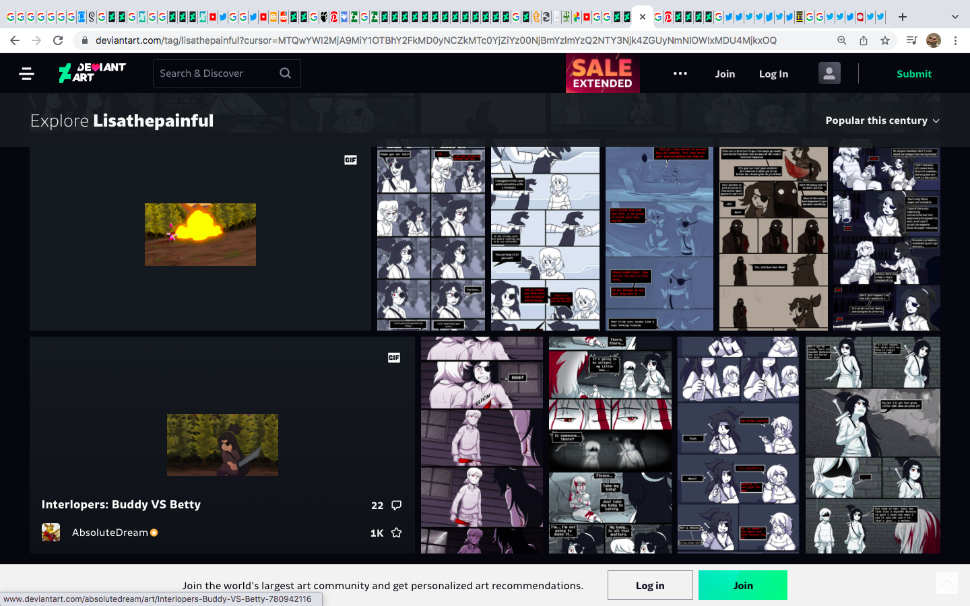Open the three-dots more menu
This screenshot has width=970, height=606.
(x=680, y=73)
